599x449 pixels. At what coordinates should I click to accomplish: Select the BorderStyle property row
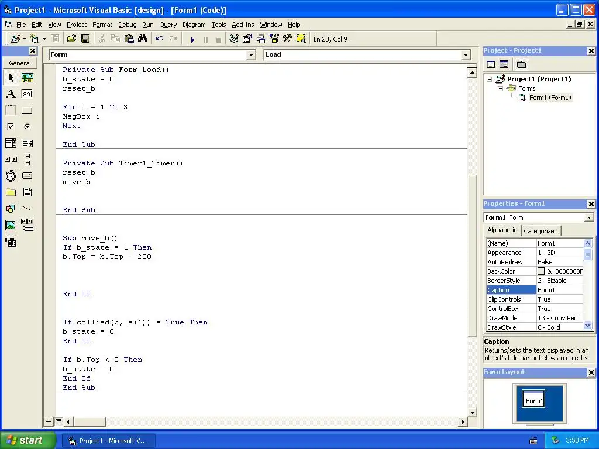coord(535,281)
